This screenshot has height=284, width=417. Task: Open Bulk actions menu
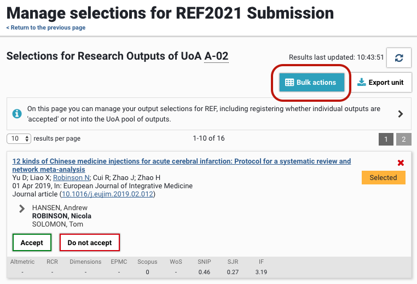pyautogui.click(x=311, y=83)
